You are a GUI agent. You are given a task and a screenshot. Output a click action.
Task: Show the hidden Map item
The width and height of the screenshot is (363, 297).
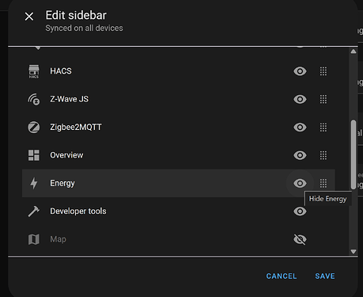click(300, 239)
